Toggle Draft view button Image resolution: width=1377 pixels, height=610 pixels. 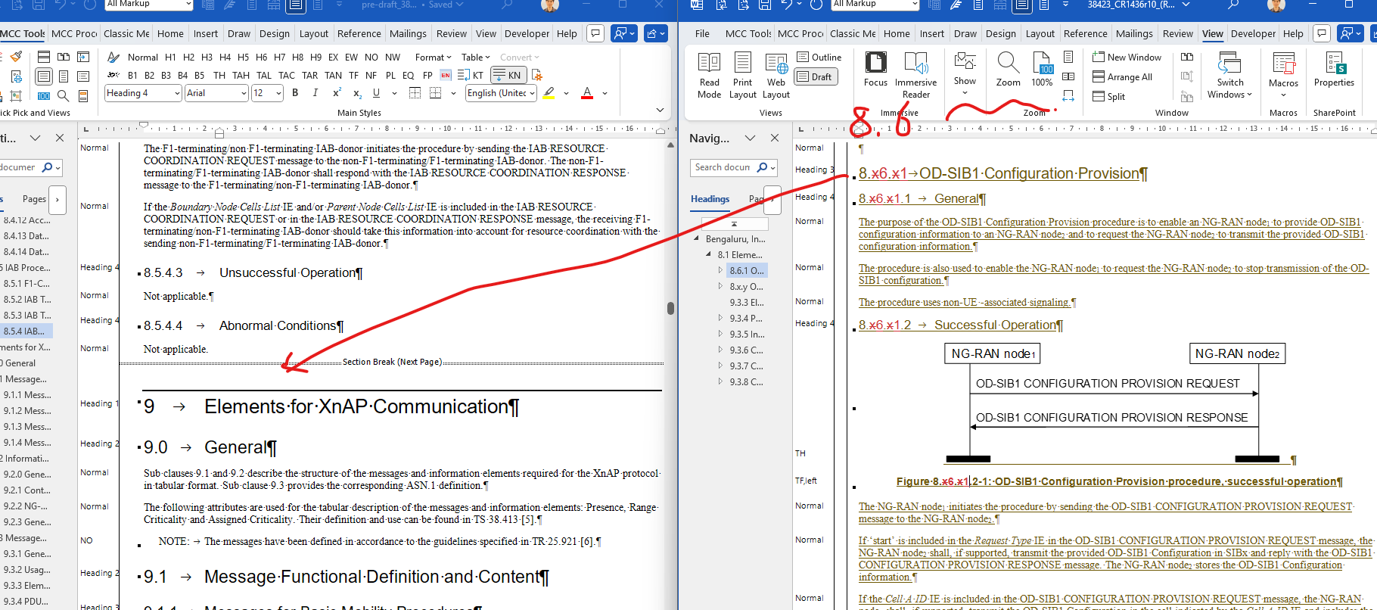click(x=816, y=76)
